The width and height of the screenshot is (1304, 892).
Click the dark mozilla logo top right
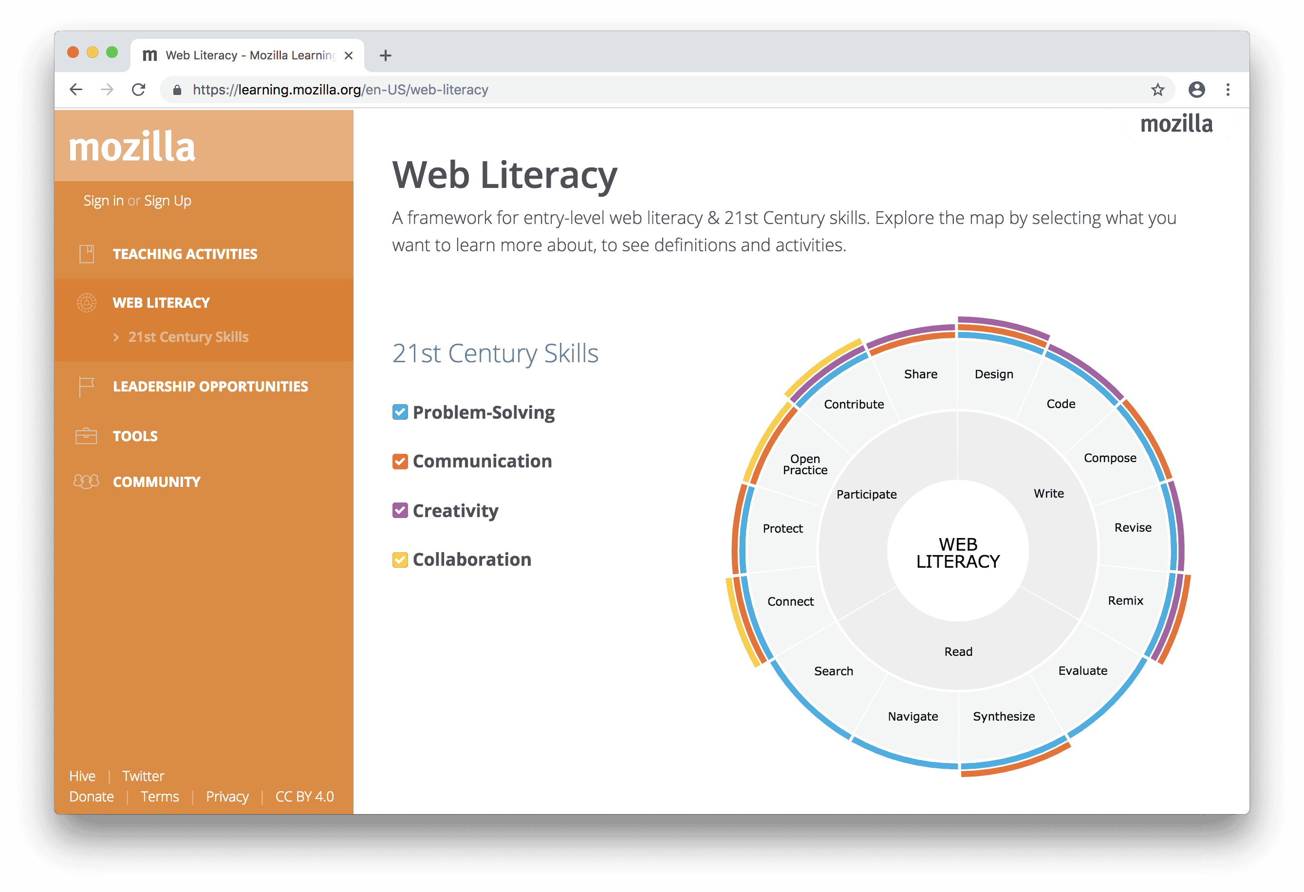pos(1176,124)
